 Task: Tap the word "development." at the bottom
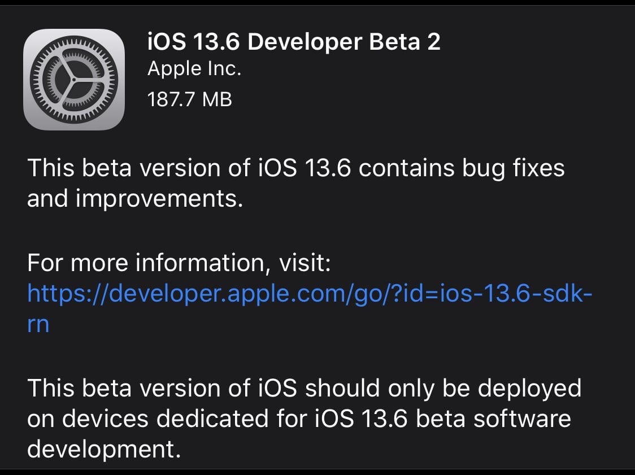(105, 450)
